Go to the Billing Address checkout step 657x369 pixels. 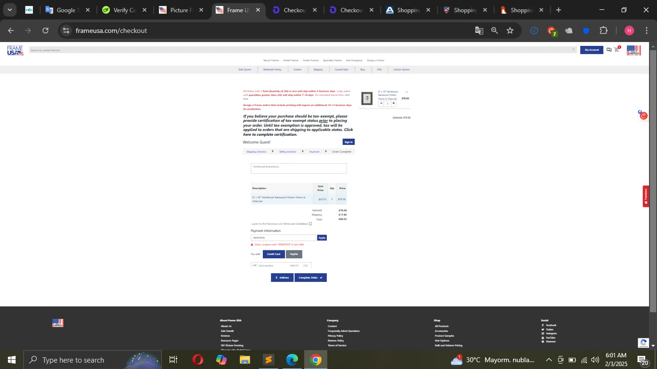click(288, 152)
